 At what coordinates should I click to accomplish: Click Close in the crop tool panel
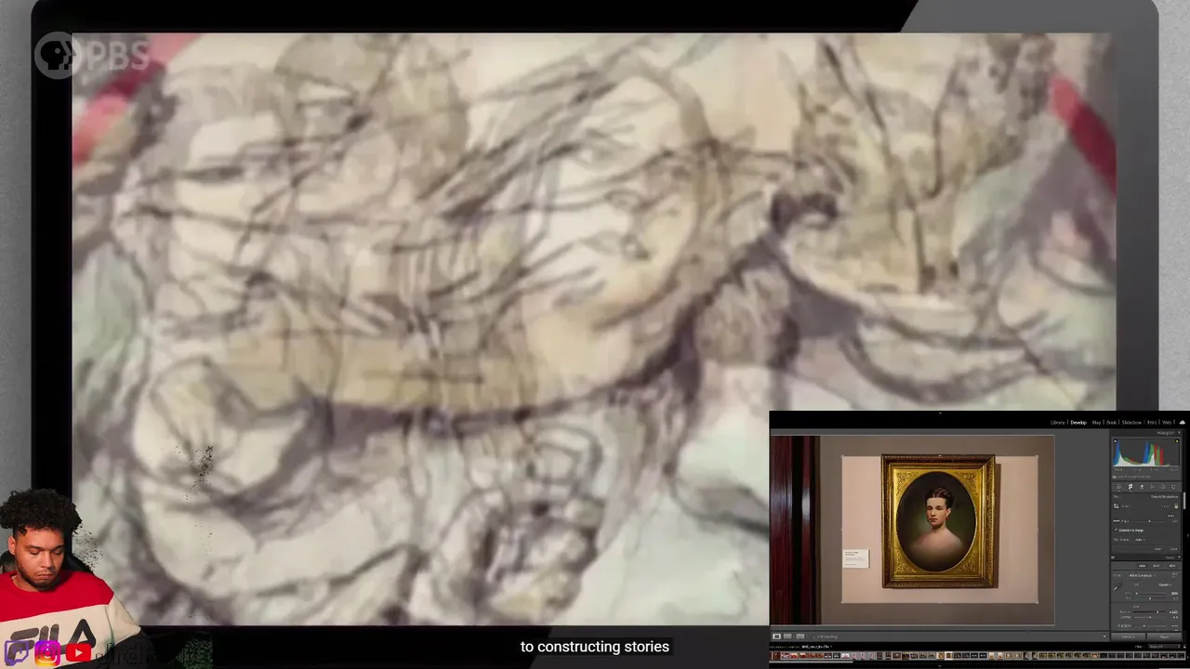coord(1173,549)
